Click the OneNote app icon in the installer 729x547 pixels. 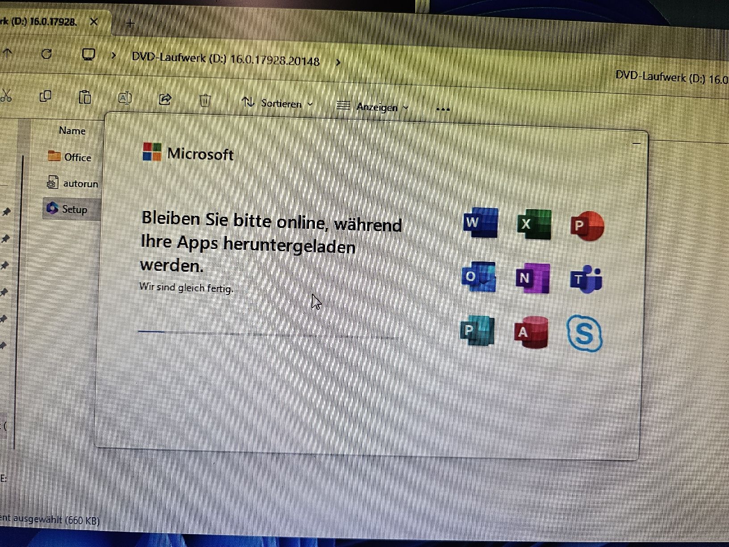(532, 278)
